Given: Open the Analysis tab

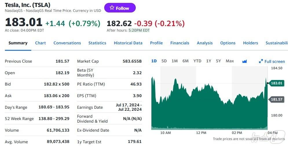Looking at the screenshot, I should point(205,43).
